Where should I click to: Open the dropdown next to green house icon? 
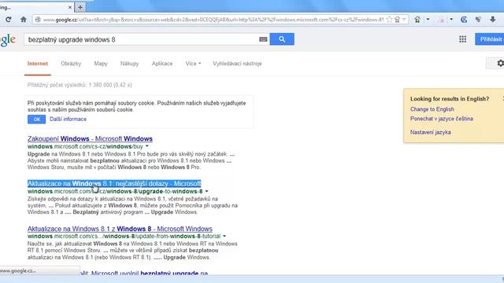tap(428, 20)
